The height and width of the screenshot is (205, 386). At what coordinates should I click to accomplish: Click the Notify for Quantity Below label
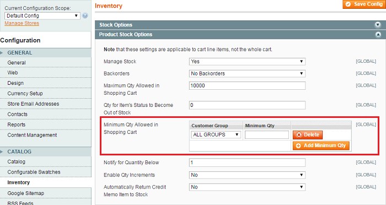tap(131, 163)
